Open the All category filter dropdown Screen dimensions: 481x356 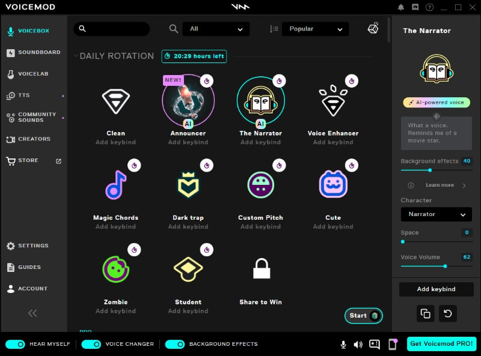(x=216, y=29)
